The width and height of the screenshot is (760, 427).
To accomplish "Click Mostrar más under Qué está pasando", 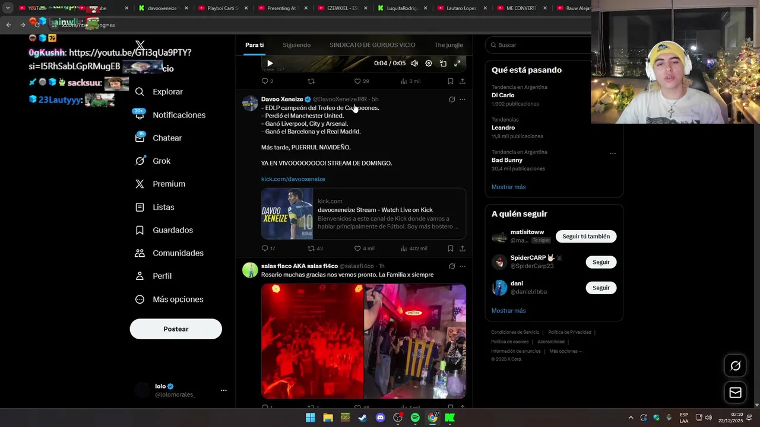I will tap(508, 187).
